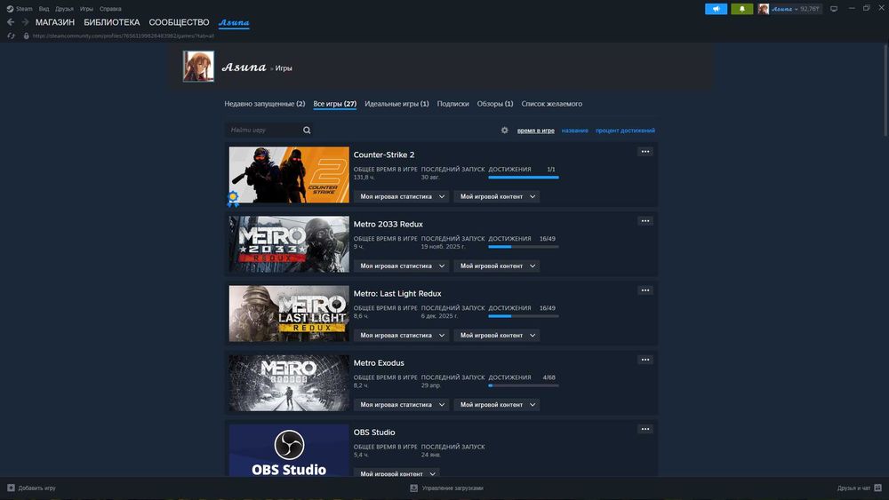889x500 pixels.
Task: Go to the СООБЩЕСТВО section
Action: click(x=180, y=22)
